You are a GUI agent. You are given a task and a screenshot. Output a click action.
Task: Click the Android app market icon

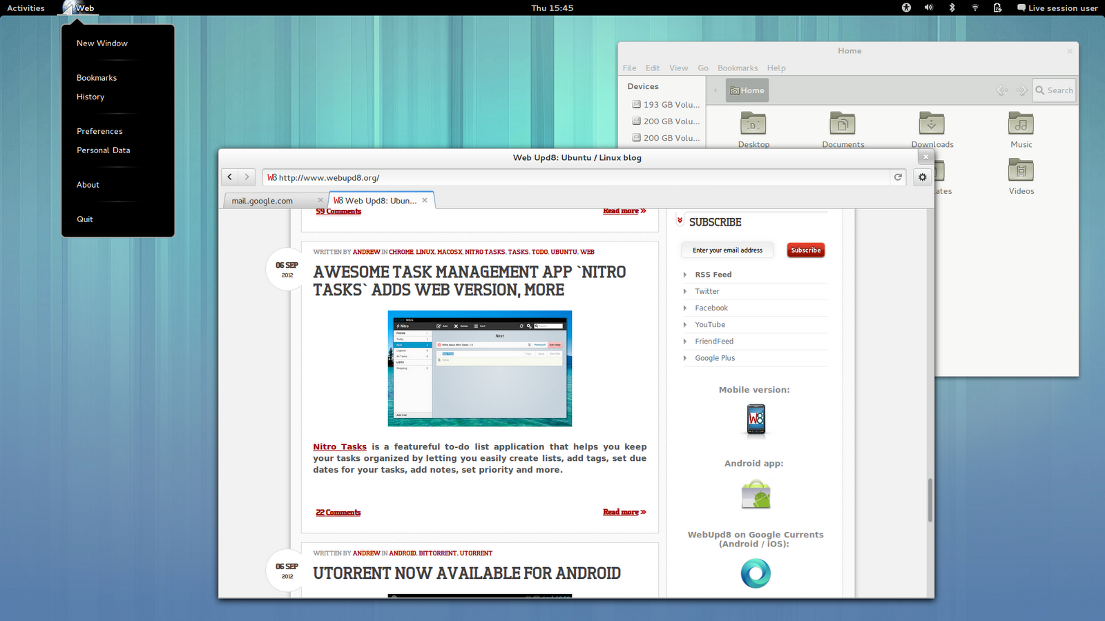[756, 495]
